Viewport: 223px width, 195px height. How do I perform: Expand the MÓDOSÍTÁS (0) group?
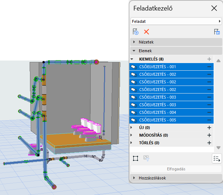(131, 135)
